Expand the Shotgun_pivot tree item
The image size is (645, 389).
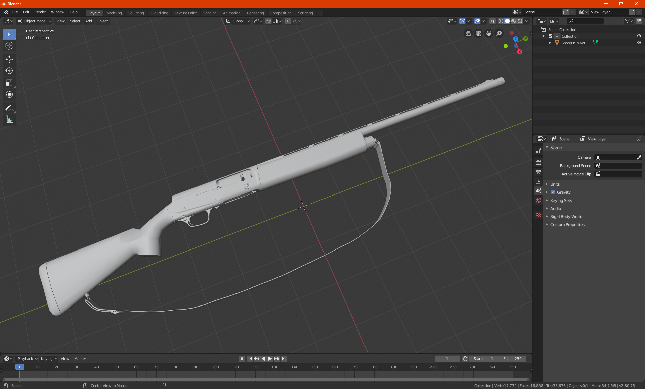(550, 43)
